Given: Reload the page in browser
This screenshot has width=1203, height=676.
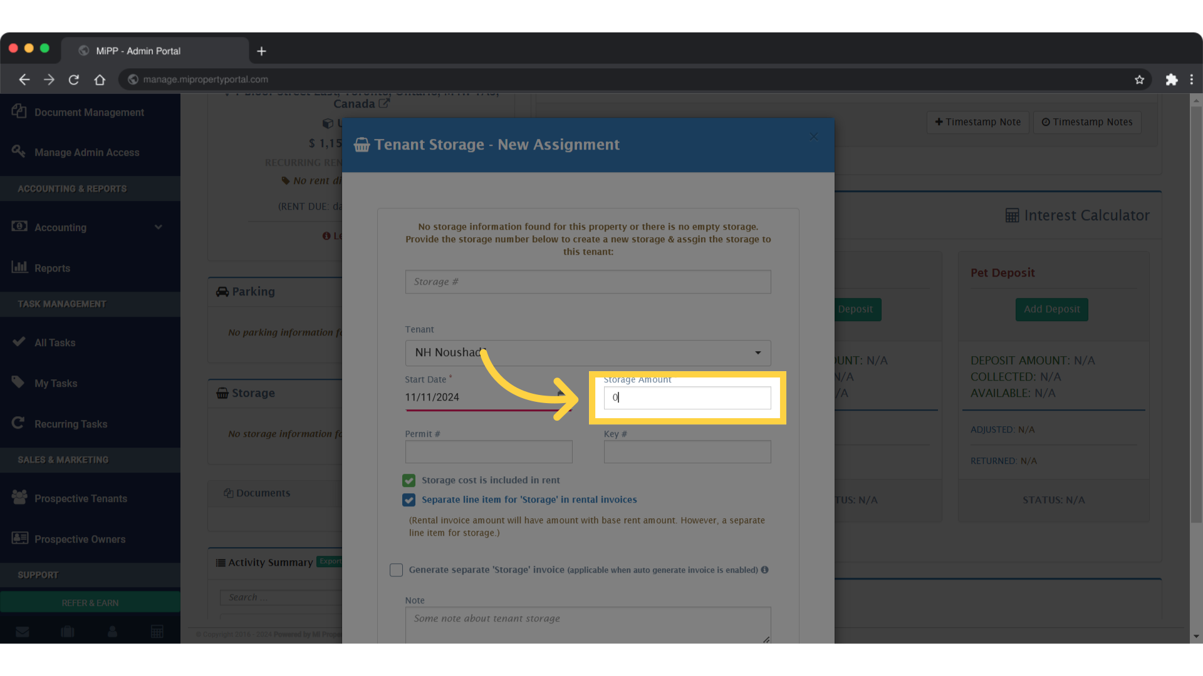Looking at the screenshot, I should click(x=74, y=79).
